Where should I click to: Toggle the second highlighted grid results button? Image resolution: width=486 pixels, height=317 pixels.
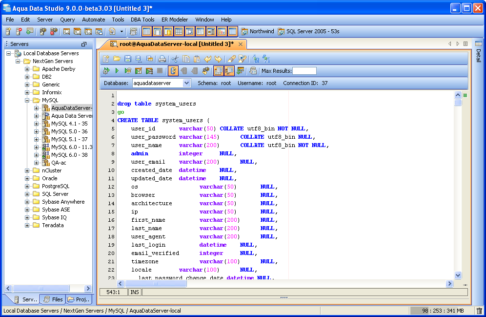click(229, 71)
